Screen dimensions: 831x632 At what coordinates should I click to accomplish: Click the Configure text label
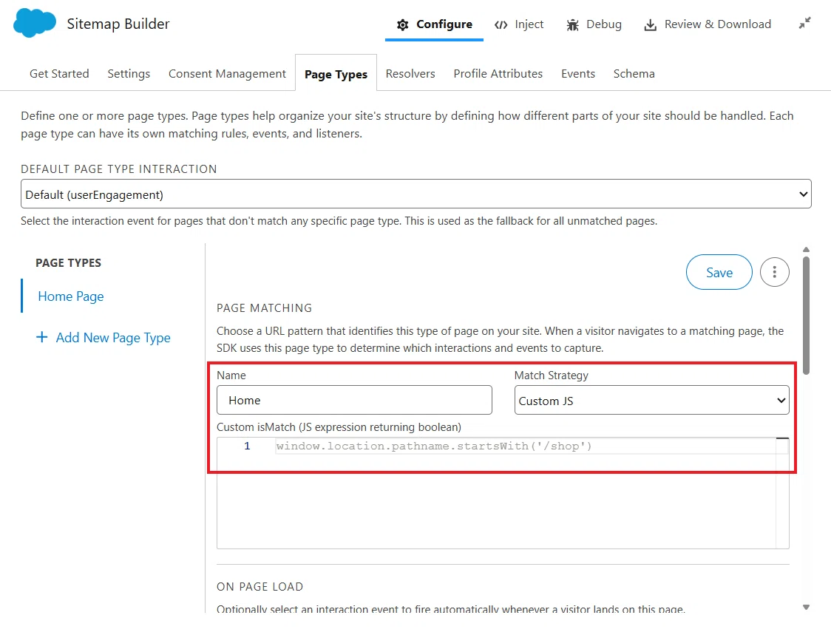point(444,24)
